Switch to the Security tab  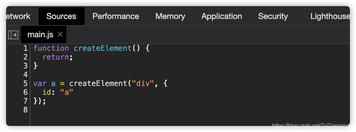273,16
